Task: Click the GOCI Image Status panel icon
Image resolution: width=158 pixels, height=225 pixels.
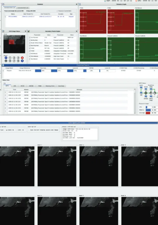Action: pos(3,31)
